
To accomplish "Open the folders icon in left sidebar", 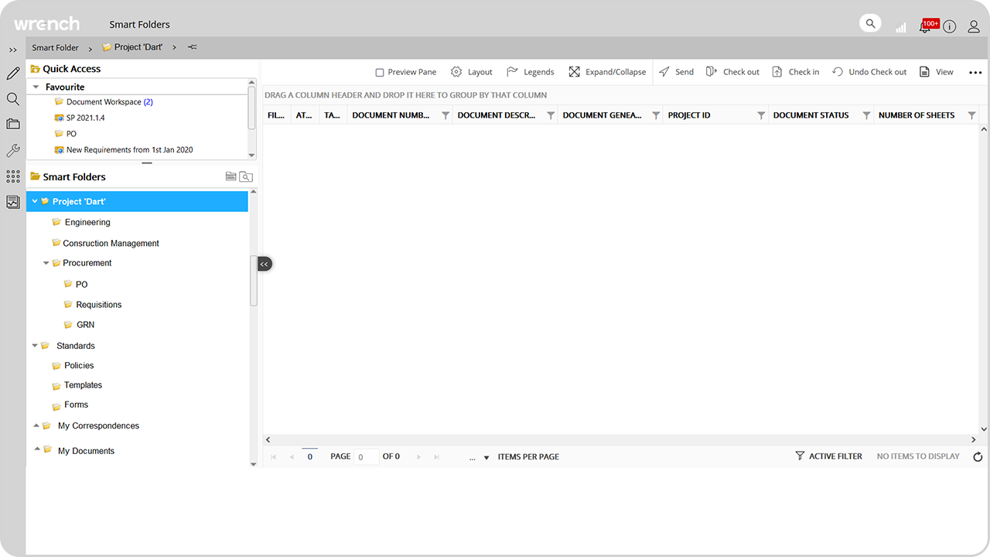I will 13,124.
